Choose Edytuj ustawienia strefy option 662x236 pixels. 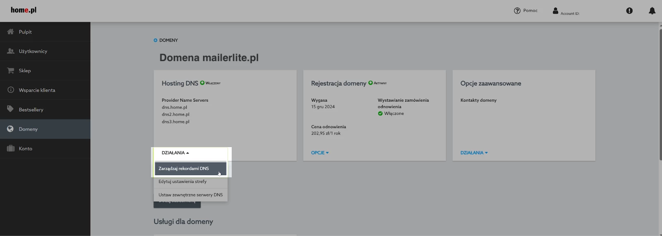tap(182, 181)
